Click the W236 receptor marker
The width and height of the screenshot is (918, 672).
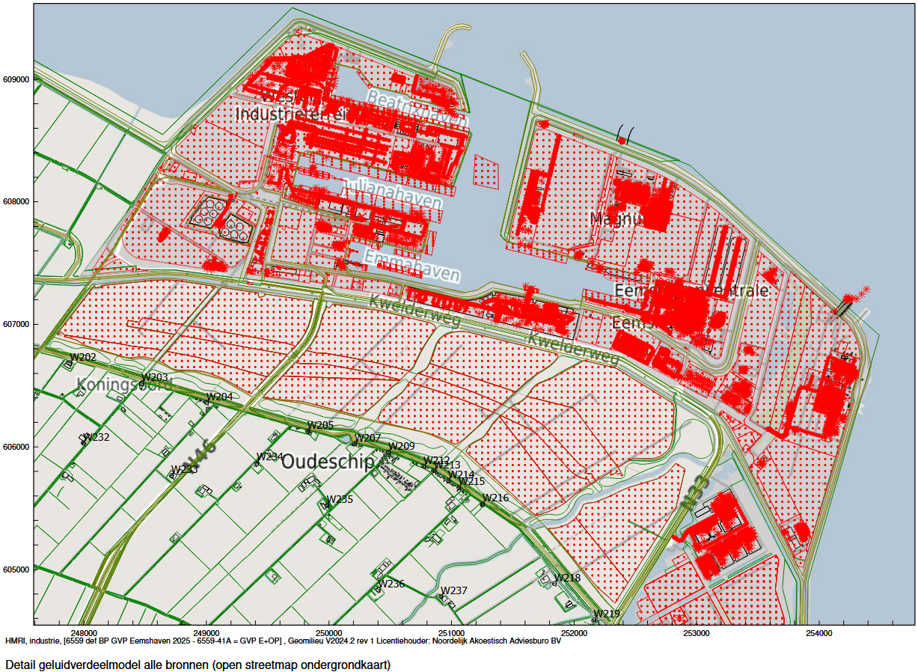379,588
